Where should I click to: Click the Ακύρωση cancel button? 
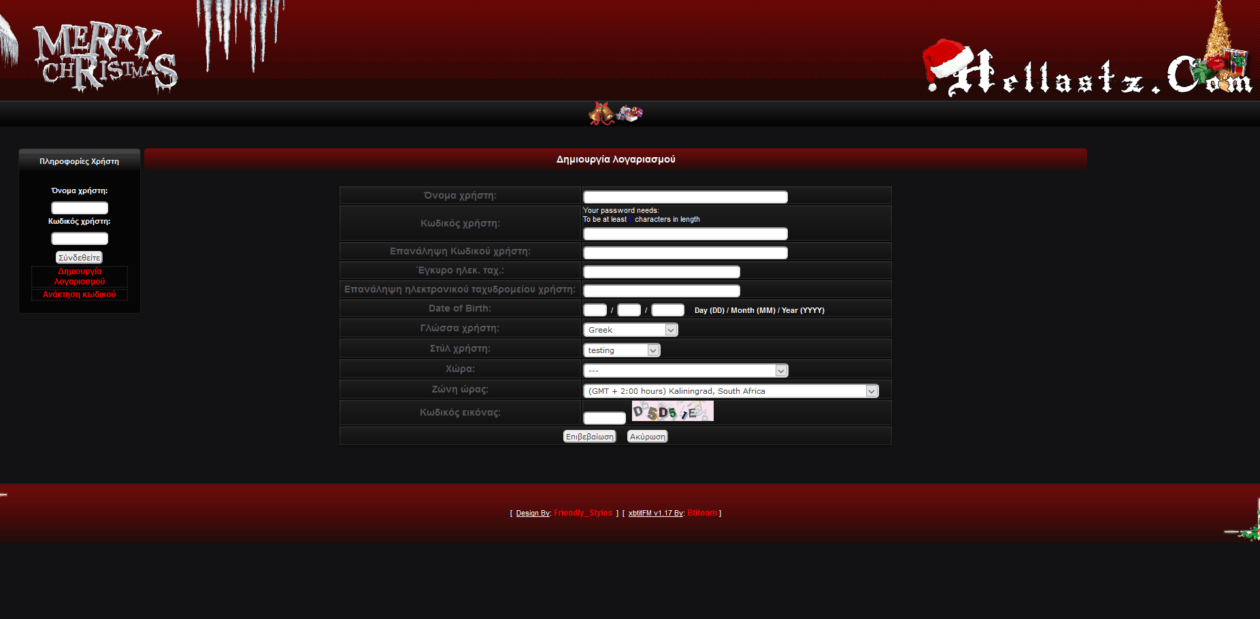(648, 437)
